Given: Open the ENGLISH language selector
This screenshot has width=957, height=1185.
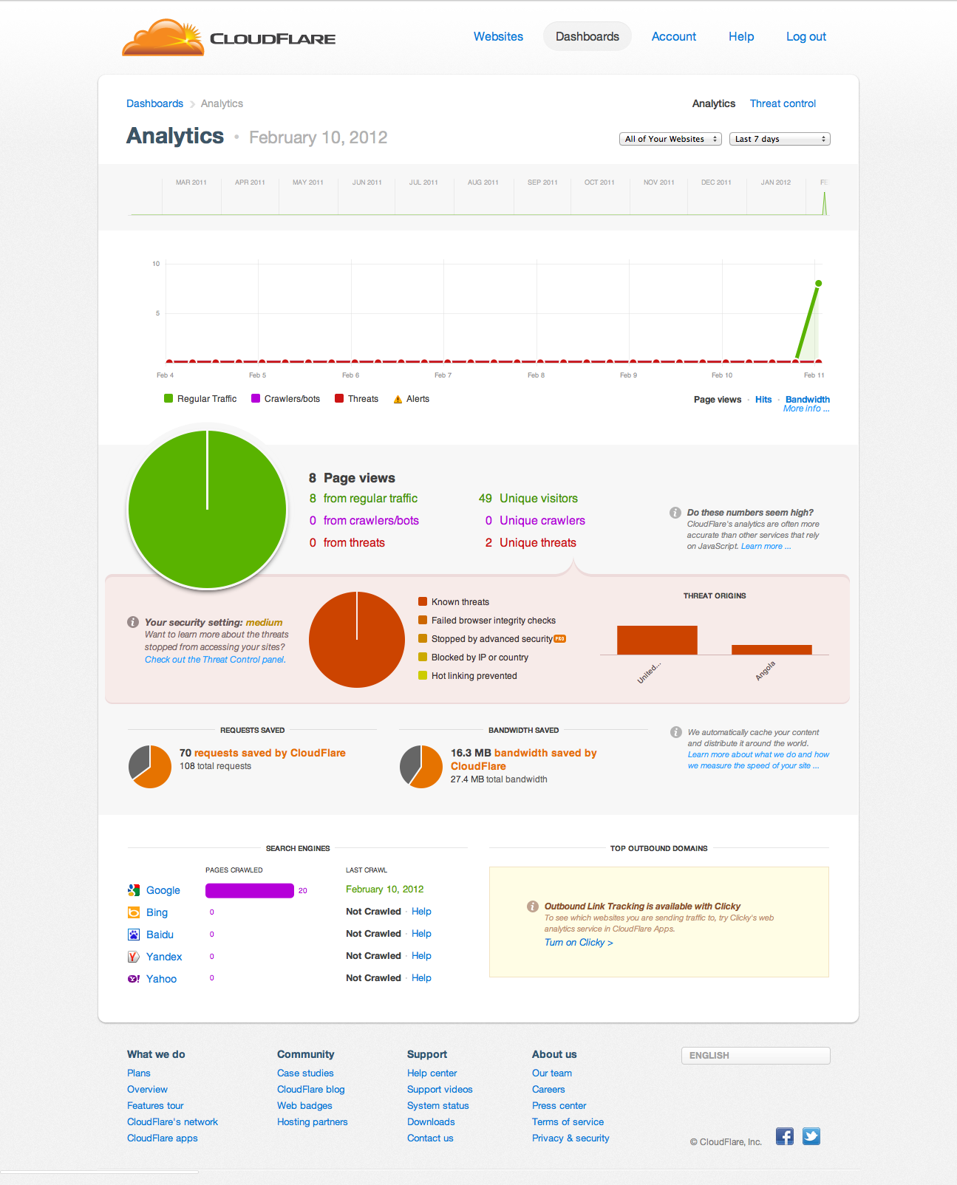Looking at the screenshot, I should tap(756, 1056).
